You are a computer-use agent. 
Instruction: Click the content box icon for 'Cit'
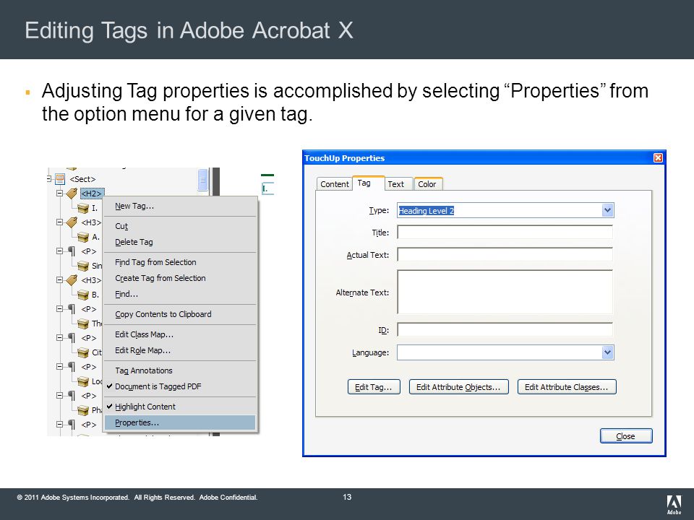point(83,352)
